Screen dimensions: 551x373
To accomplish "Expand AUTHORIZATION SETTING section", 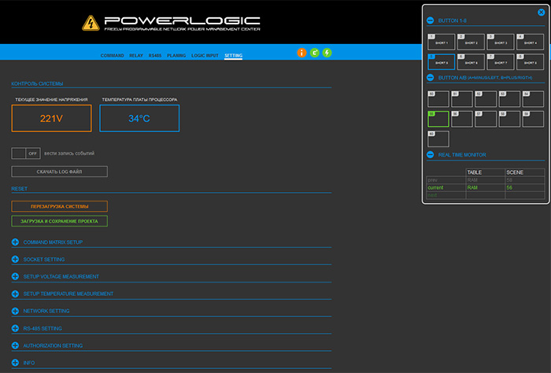I will [15, 345].
